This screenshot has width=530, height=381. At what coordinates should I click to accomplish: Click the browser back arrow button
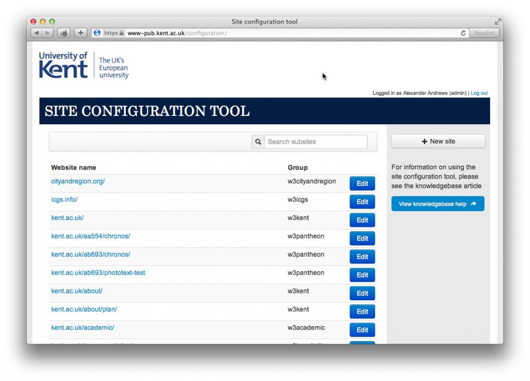pos(37,33)
